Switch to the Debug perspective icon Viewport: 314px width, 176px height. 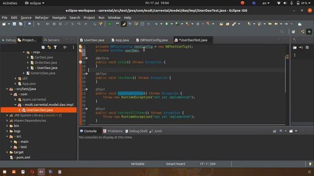point(309,32)
